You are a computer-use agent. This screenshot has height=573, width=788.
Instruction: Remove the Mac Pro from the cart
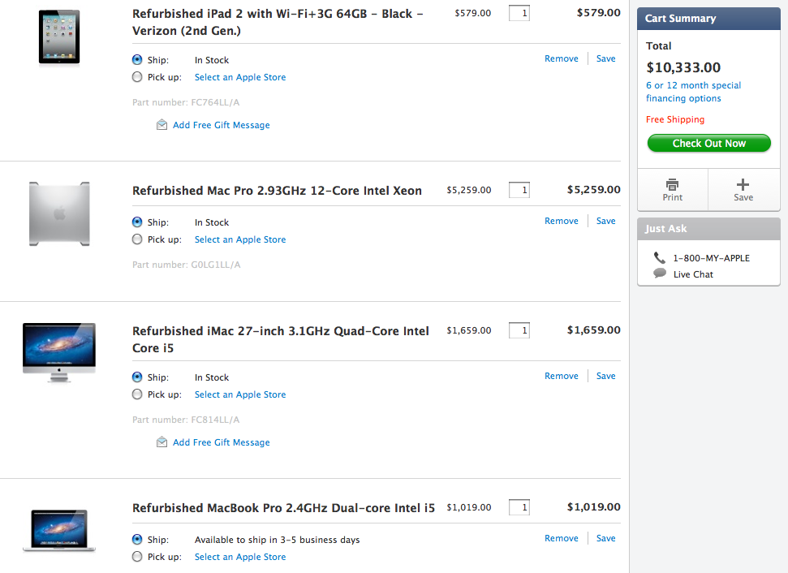point(561,221)
